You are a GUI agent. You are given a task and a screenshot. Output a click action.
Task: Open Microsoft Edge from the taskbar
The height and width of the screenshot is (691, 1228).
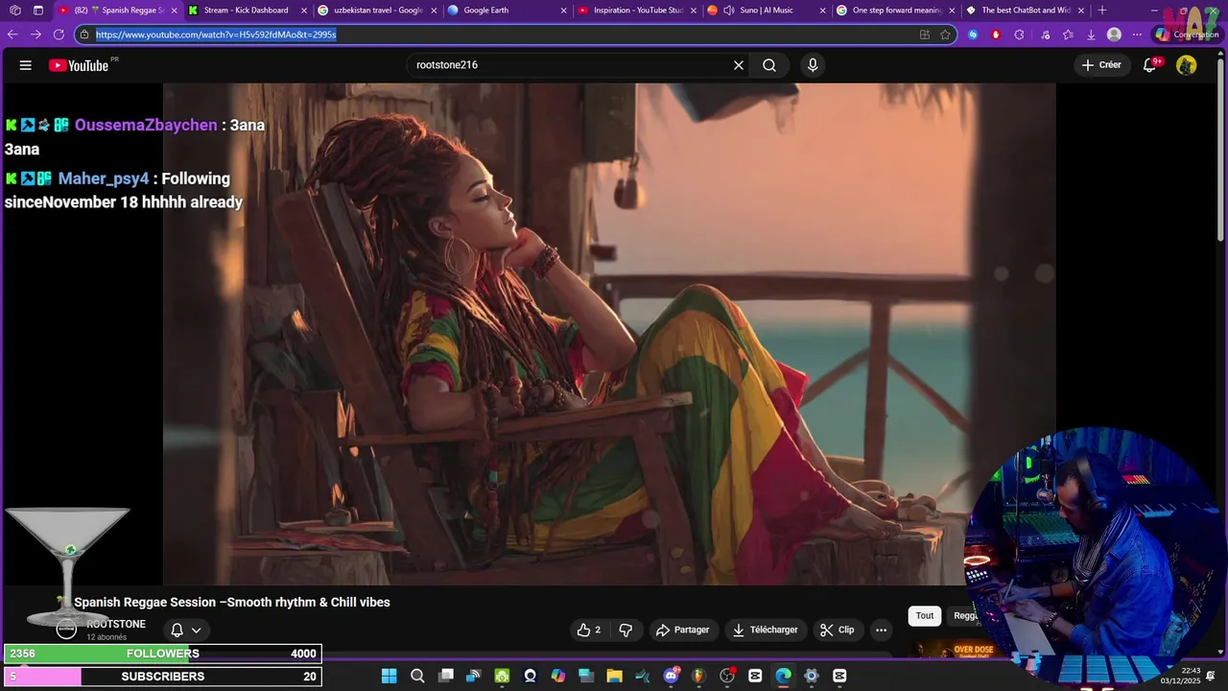click(x=784, y=677)
